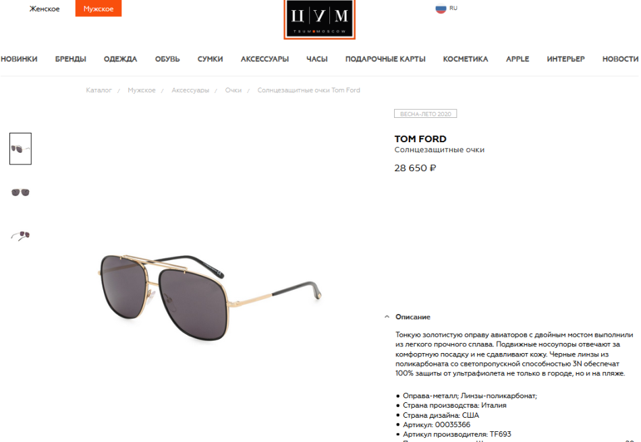Screen dimensions: 641x442
Task: Open the КОСМЕТИКА menu item
Action: tap(465, 59)
